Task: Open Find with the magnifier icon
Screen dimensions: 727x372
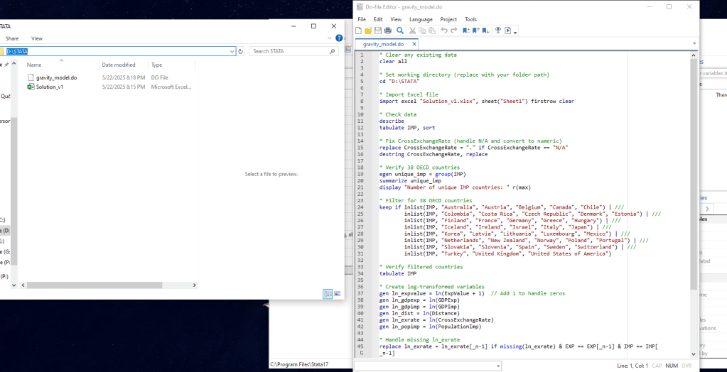Action: (x=400, y=31)
